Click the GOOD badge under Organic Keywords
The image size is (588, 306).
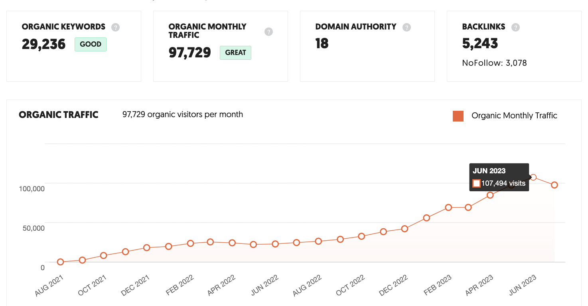pyautogui.click(x=90, y=44)
